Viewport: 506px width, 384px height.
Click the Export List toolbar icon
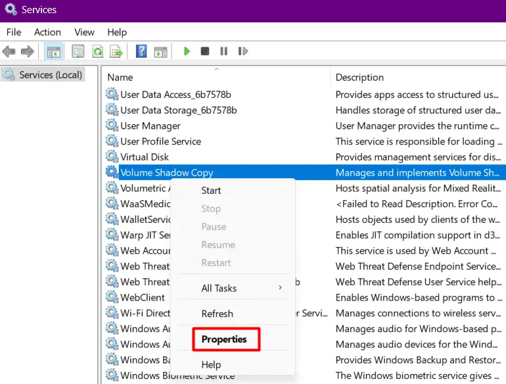pos(116,51)
